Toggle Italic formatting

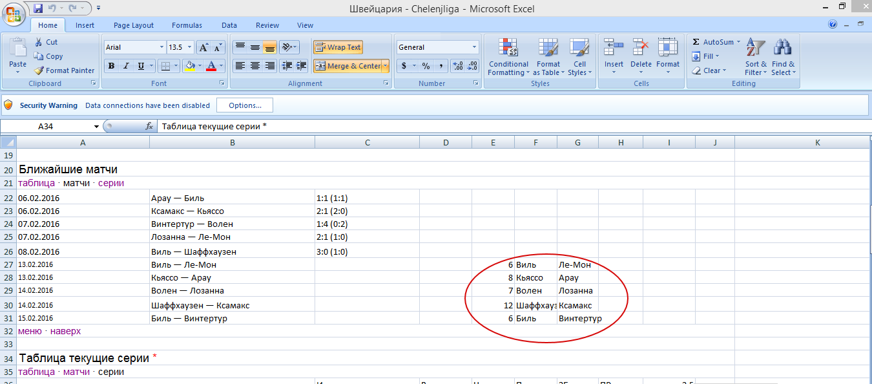point(126,66)
